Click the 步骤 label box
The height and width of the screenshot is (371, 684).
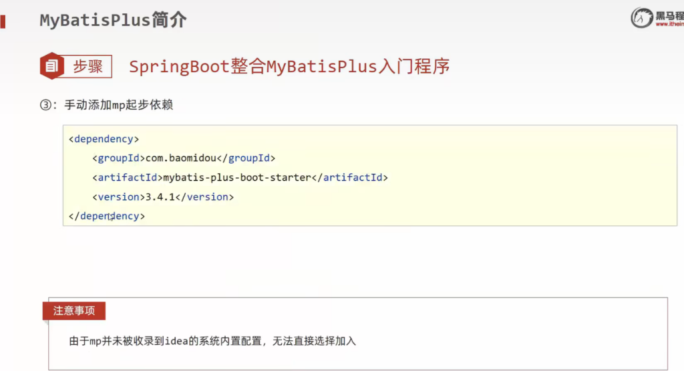click(88, 66)
